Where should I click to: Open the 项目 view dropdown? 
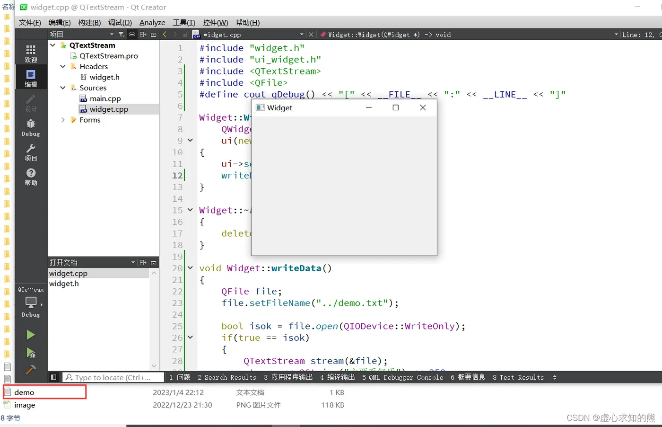[x=112, y=35]
